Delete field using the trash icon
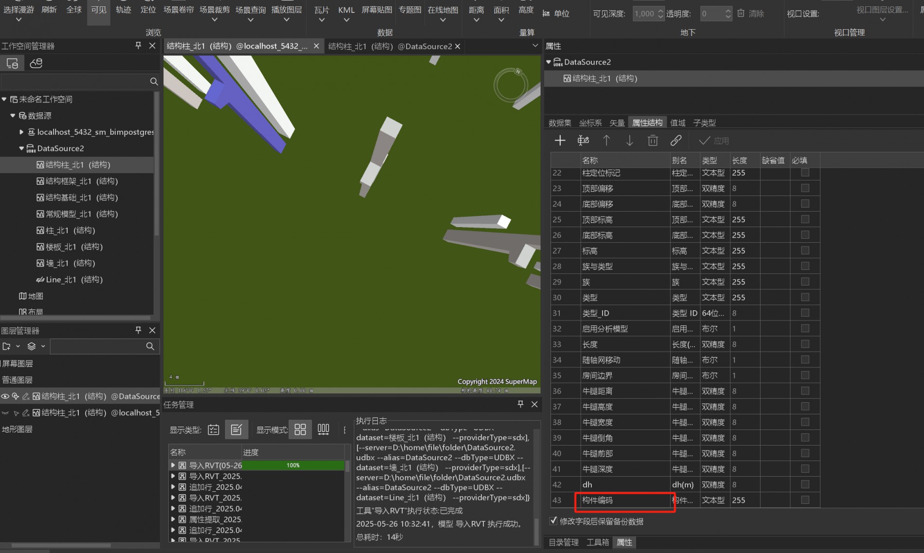 653,141
